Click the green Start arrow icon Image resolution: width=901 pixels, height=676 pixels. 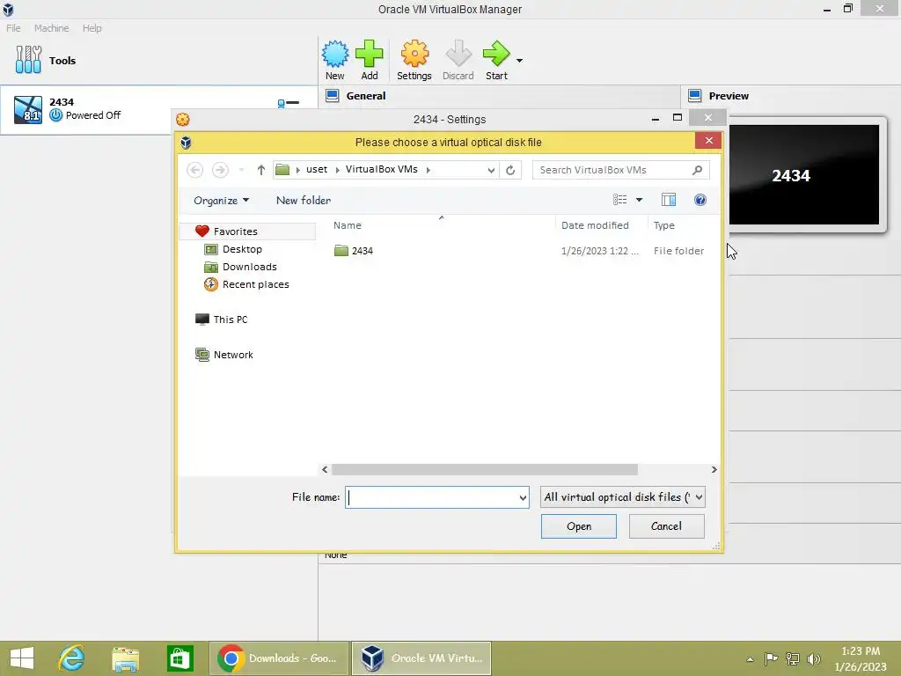[496, 54]
